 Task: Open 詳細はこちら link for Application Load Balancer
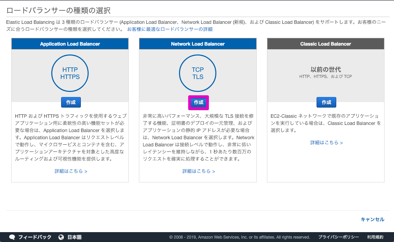click(x=70, y=171)
